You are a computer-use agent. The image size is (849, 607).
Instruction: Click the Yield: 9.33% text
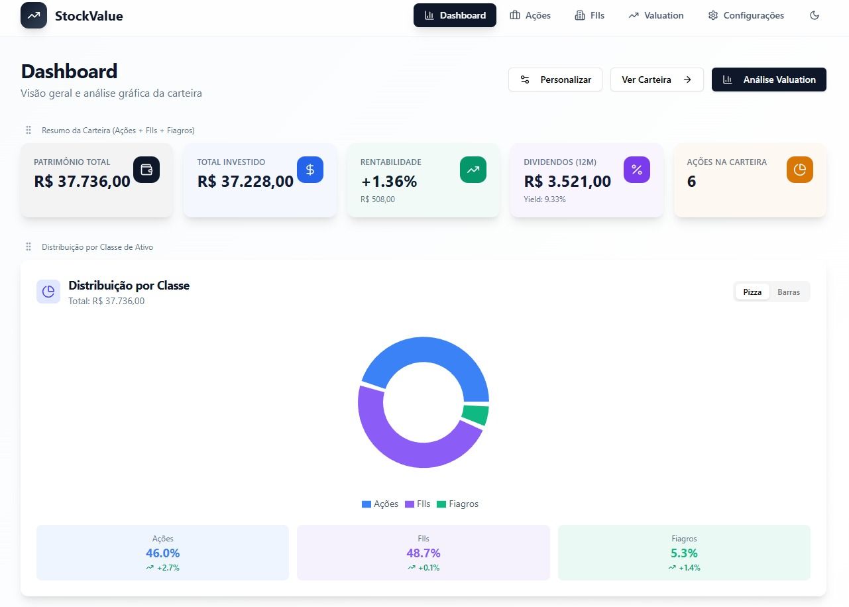[x=545, y=199]
